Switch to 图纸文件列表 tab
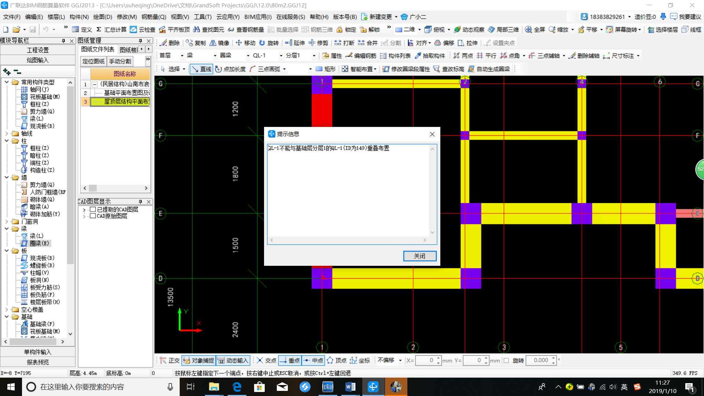 tap(98, 49)
